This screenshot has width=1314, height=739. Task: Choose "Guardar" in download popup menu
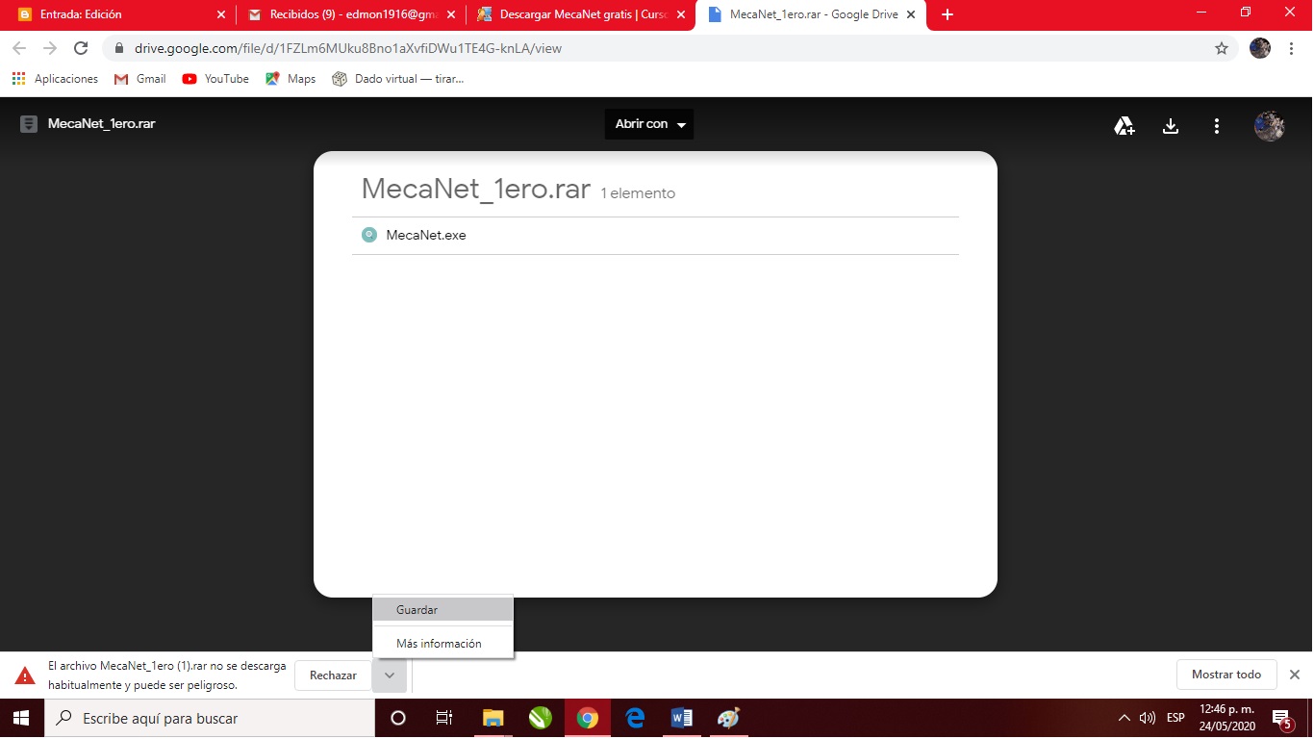coord(443,610)
